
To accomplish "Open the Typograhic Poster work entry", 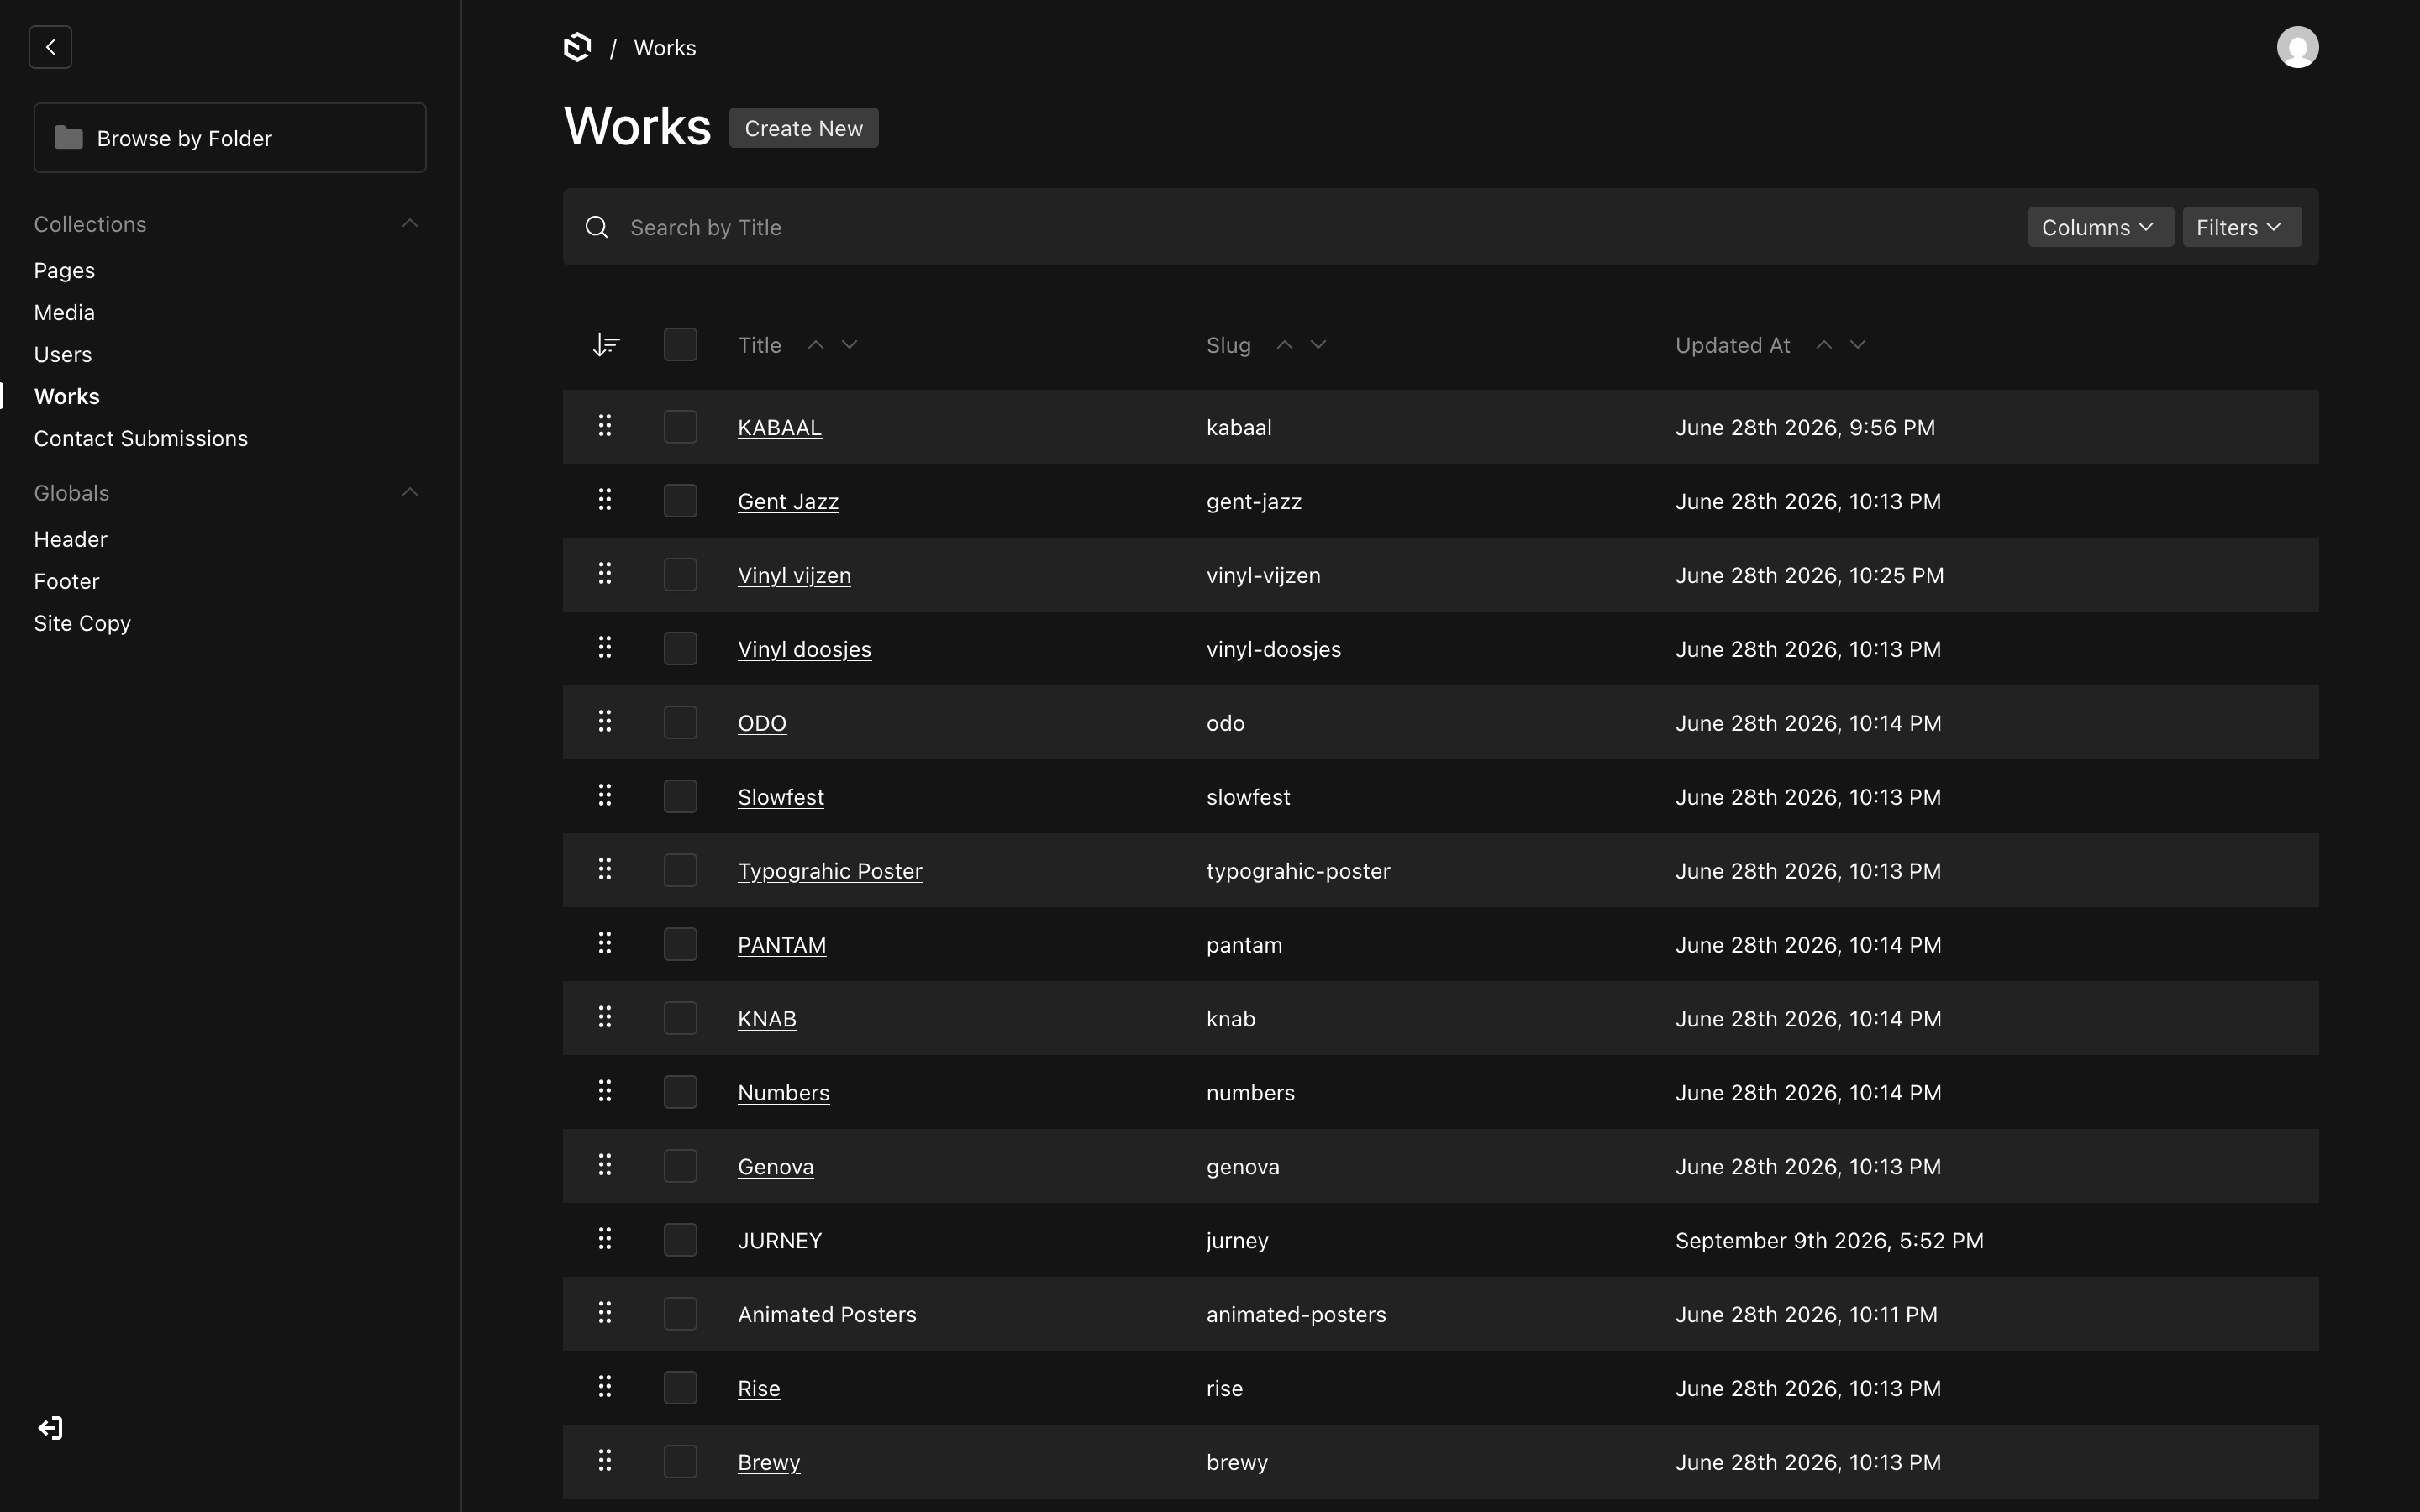I will click(830, 871).
